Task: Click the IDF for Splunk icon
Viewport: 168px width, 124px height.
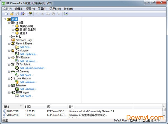Action: click(x=13, y=65)
